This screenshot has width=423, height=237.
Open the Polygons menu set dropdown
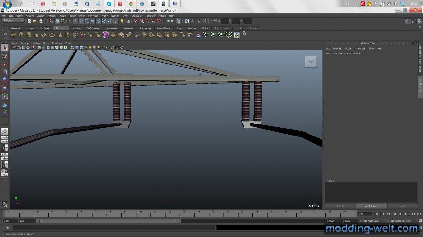coord(13,21)
